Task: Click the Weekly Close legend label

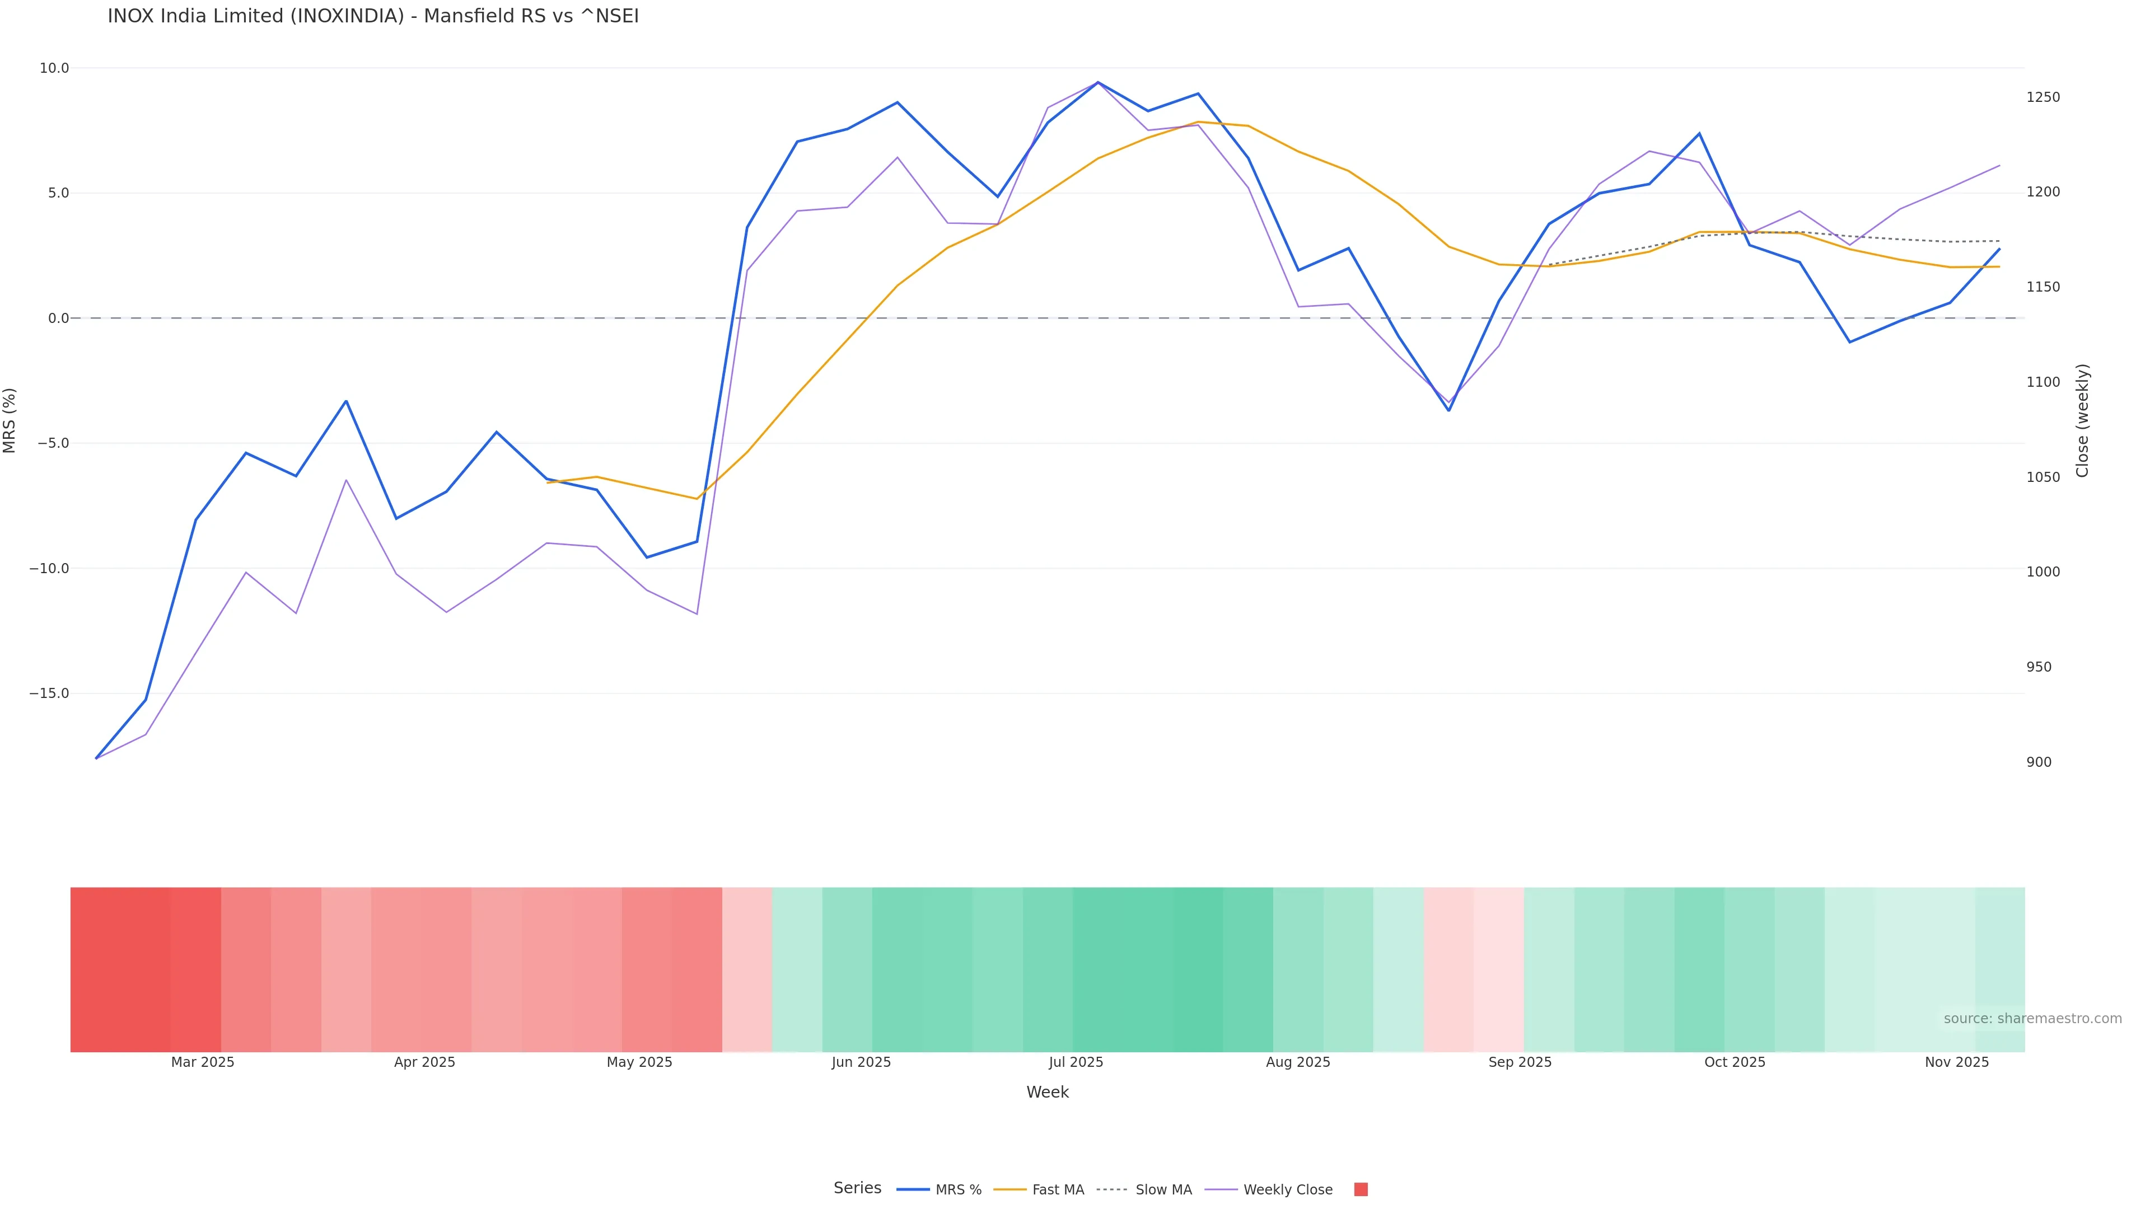Action: coord(1288,1190)
